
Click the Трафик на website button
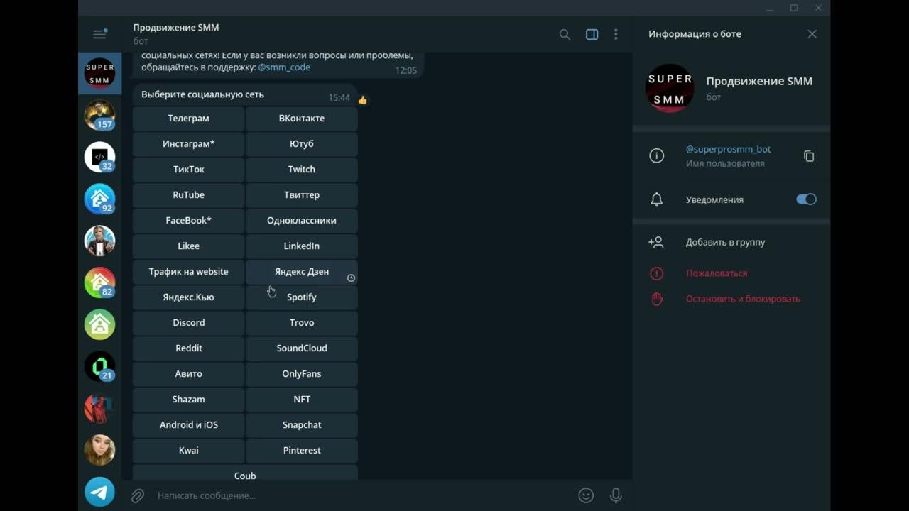pos(188,272)
